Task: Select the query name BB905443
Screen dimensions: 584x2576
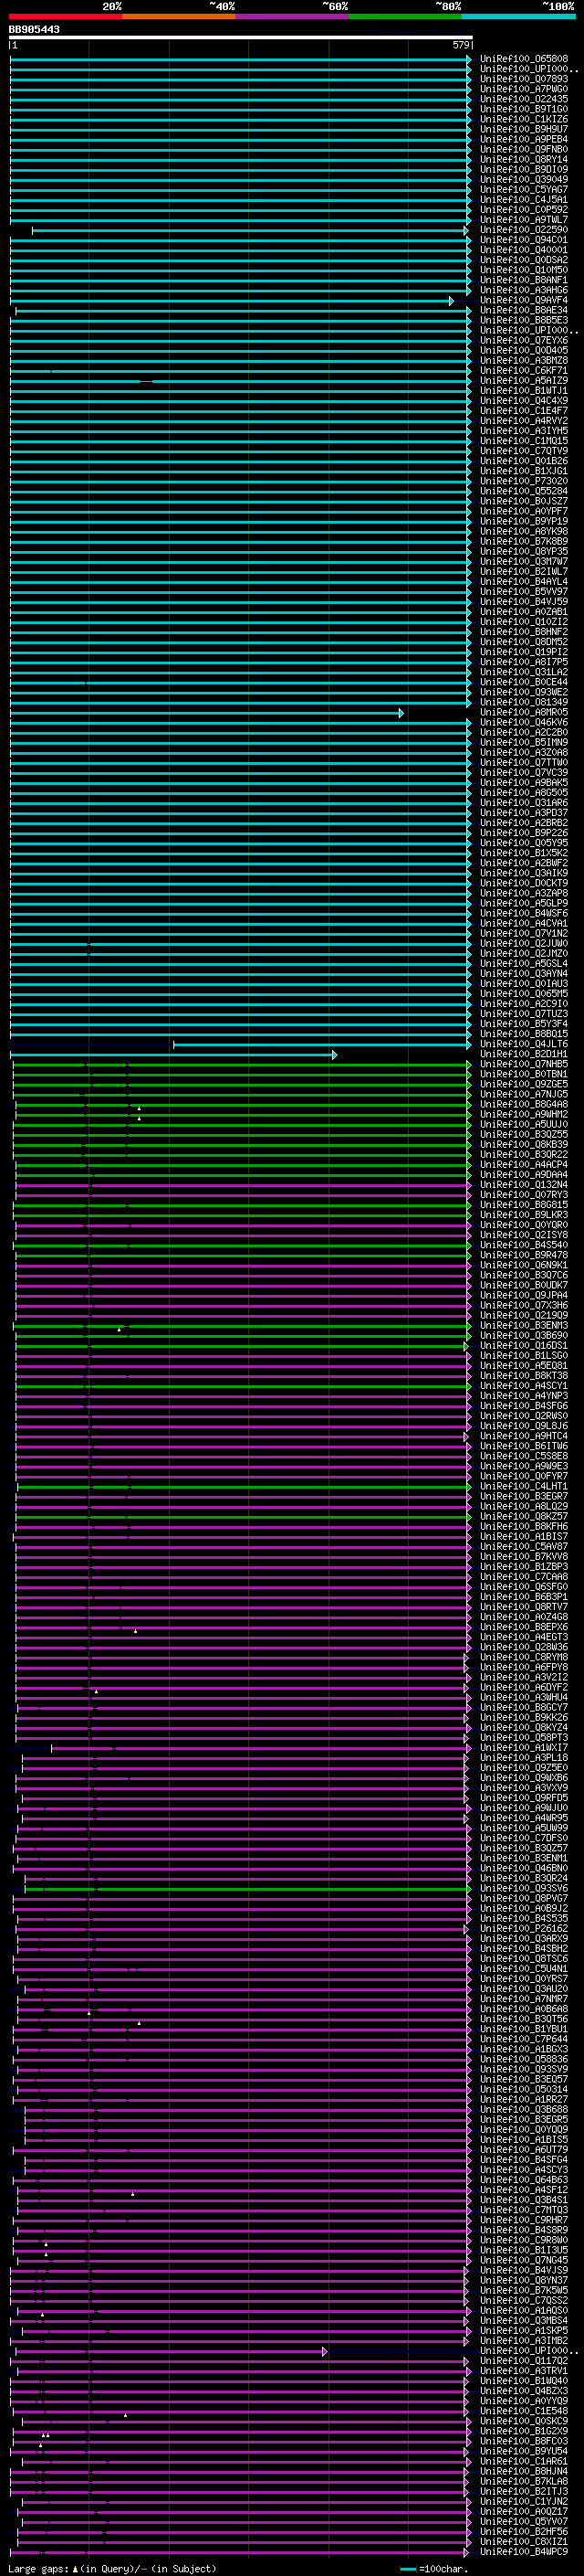Action: point(34,30)
